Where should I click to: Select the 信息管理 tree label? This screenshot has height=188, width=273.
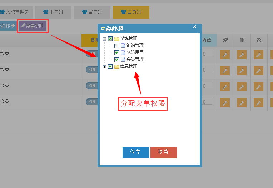tap(129, 66)
